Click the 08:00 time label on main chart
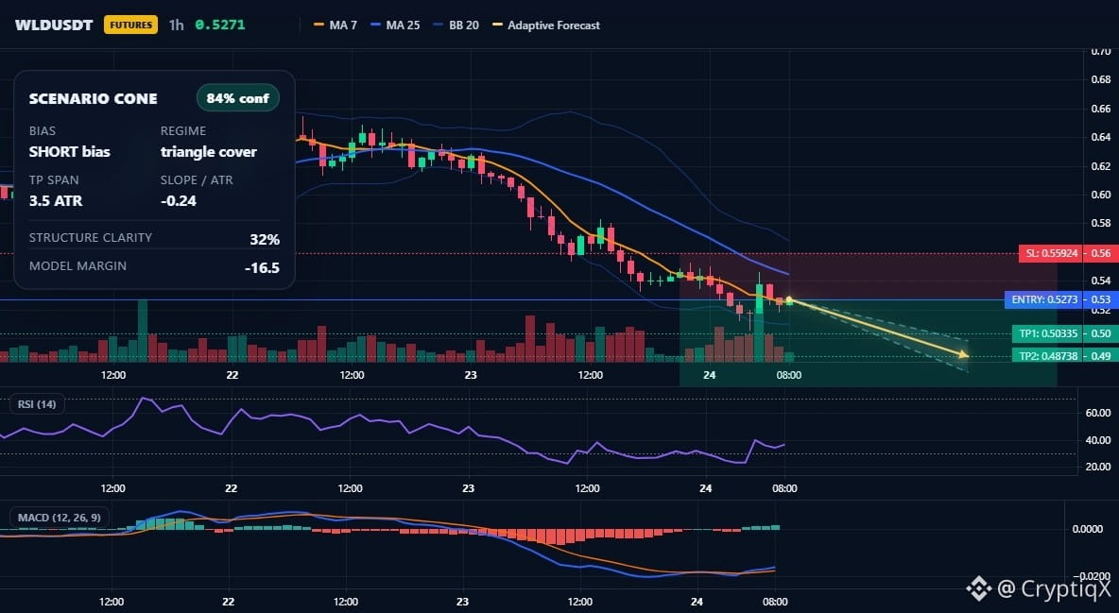This screenshot has width=1119, height=613. [x=788, y=375]
